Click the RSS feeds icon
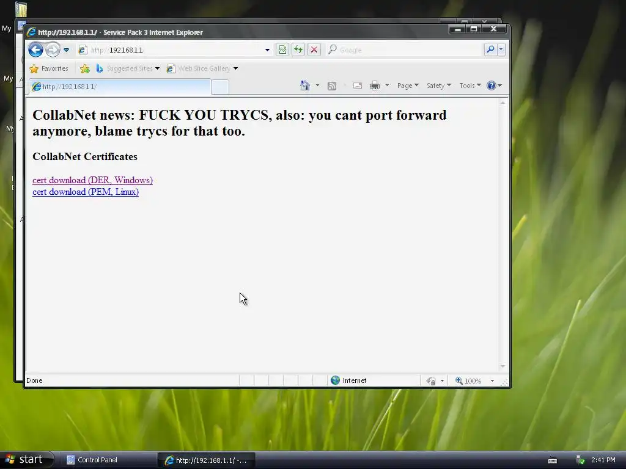The width and height of the screenshot is (626, 469). click(332, 85)
